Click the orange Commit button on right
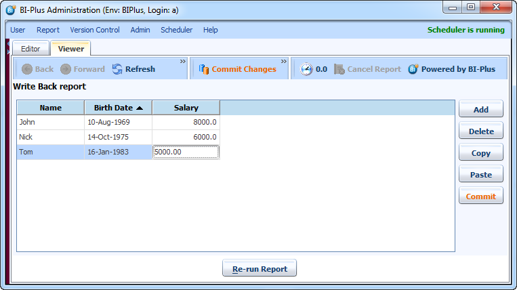 480,196
